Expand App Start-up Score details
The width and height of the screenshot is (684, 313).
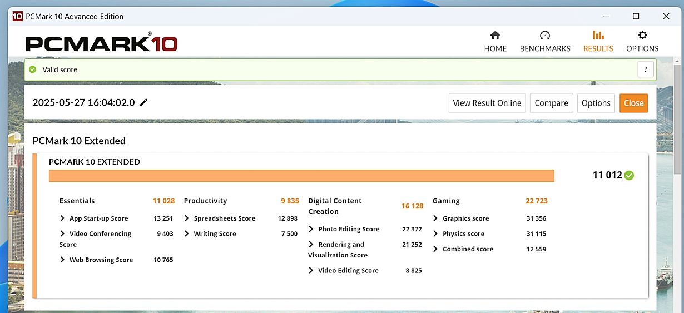pyautogui.click(x=63, y=218)
